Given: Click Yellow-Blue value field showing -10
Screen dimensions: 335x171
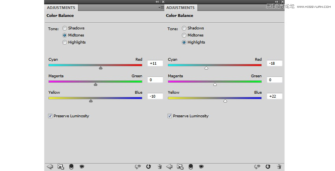Looking at the screenshot, I should [x=155, y=96].
